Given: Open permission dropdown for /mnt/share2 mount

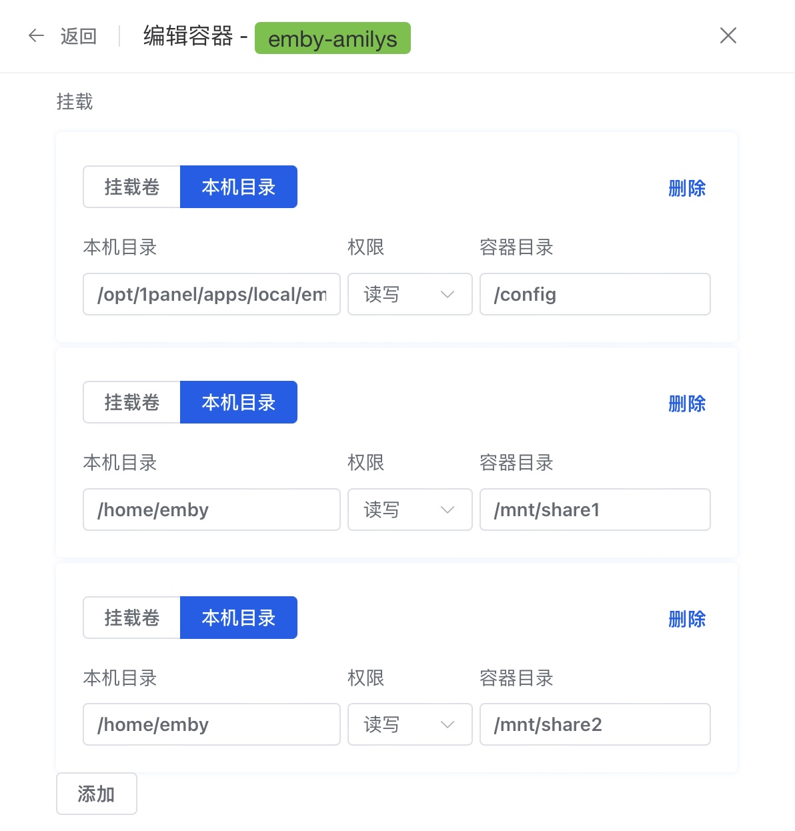Looking at the screenshot, I should pyautogui.click(x=410, y=724).
